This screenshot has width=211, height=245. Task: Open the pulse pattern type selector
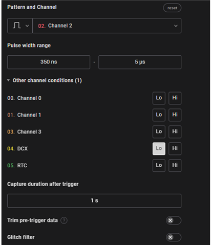tap(20, 26)
